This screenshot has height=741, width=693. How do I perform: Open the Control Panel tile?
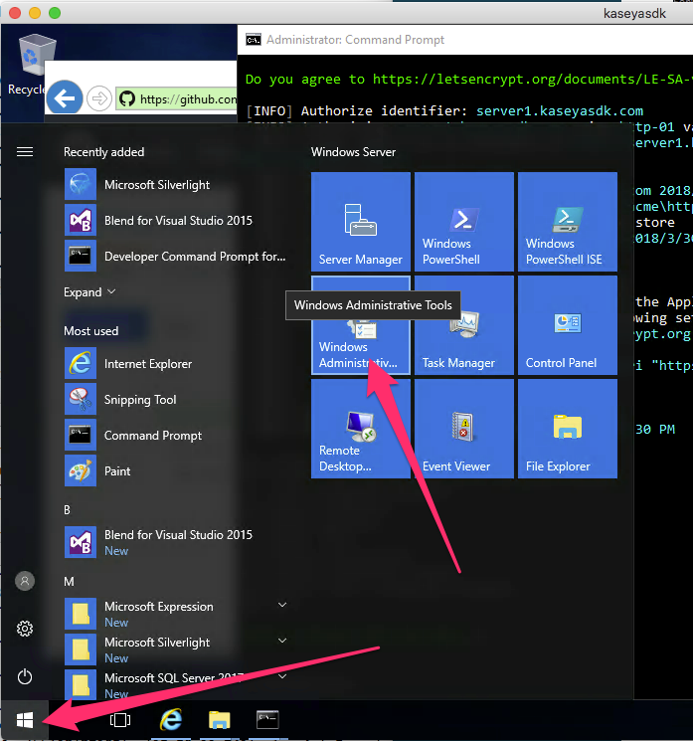point(568,325)
